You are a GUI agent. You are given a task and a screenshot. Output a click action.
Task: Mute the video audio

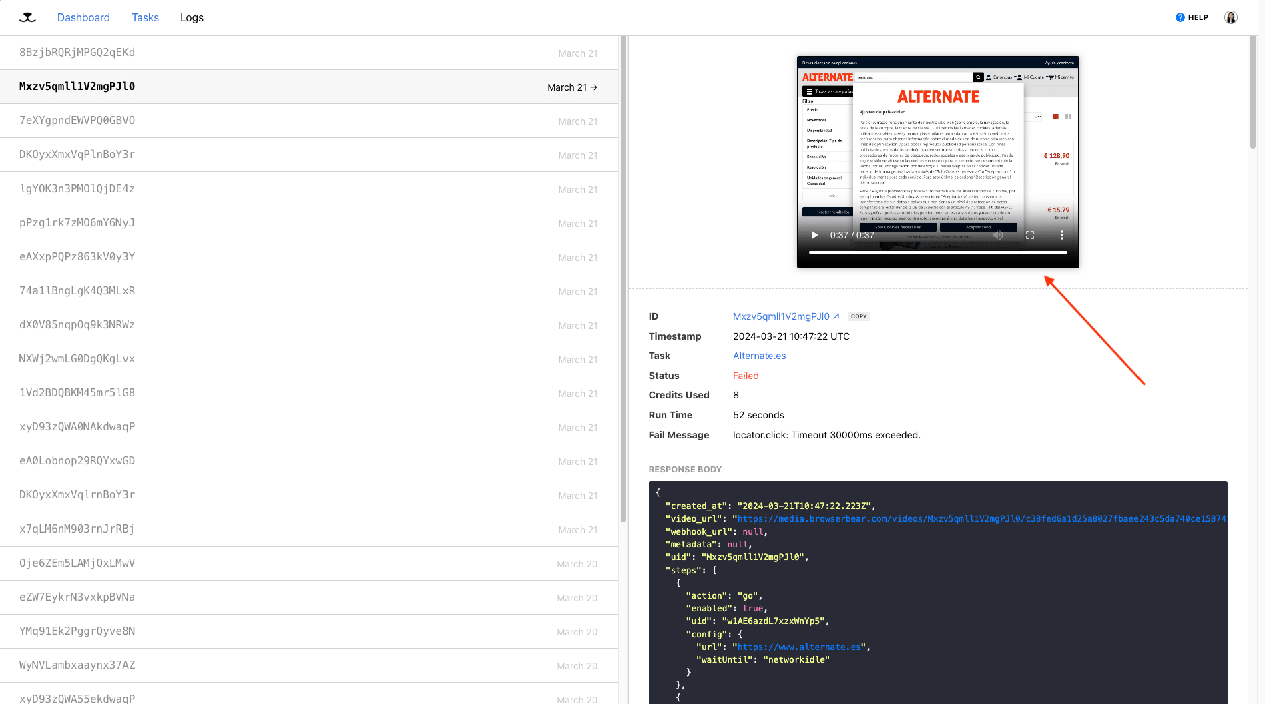tap(999, 235)
